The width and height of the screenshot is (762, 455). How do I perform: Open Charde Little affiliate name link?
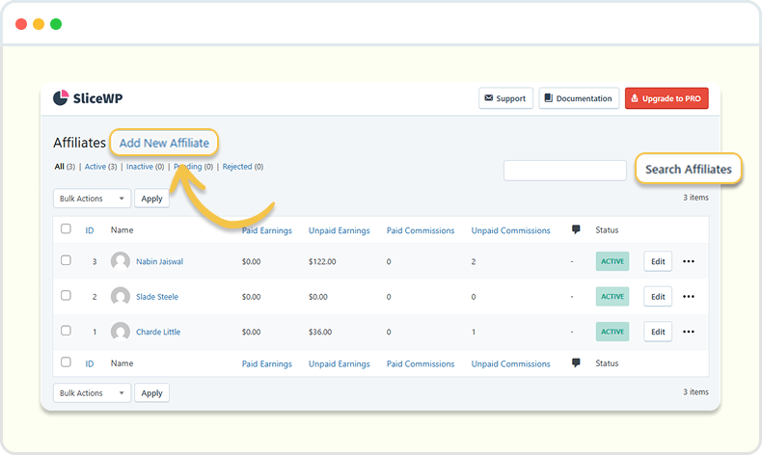tap(158, 332)
